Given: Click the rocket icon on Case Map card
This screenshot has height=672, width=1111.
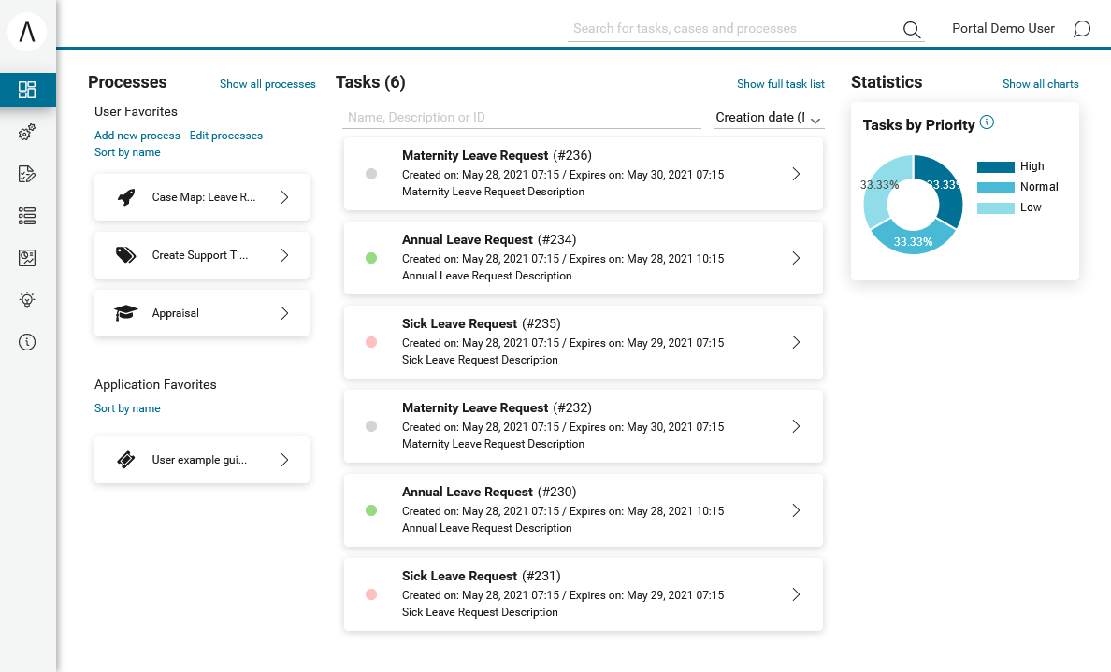Looking at the screenshot, I should (x=126, y=197).
